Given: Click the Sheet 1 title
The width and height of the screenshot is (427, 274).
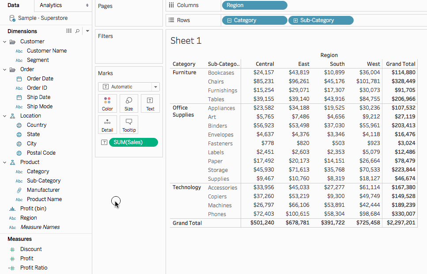Looking at the screenshot, I should [x=186, y=41].
